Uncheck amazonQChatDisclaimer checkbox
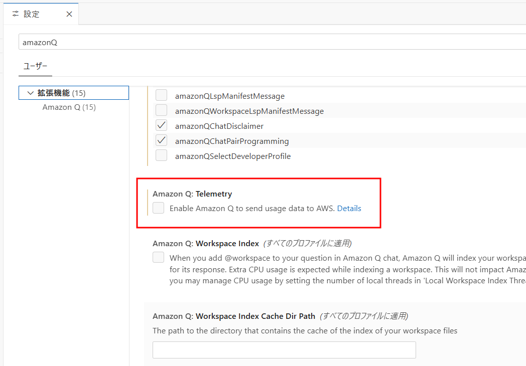Viewport: 526px width, 366px height. point(161,125)
